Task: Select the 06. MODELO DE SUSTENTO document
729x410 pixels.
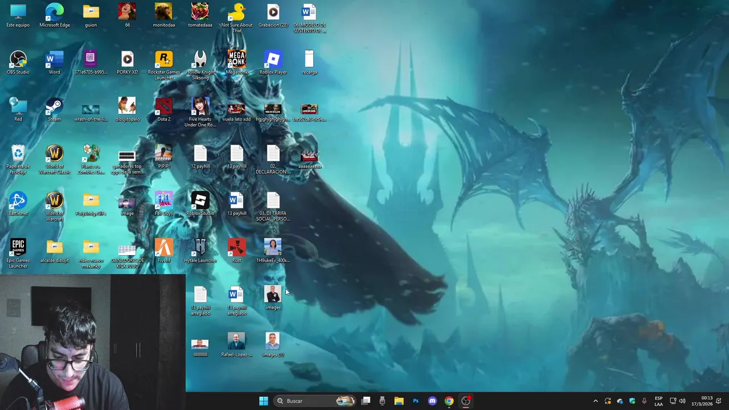Action: [x=309, y=18]
